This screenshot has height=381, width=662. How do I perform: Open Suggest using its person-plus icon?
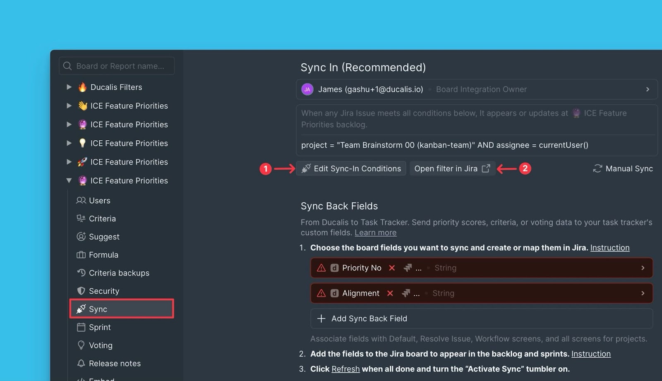81,237
